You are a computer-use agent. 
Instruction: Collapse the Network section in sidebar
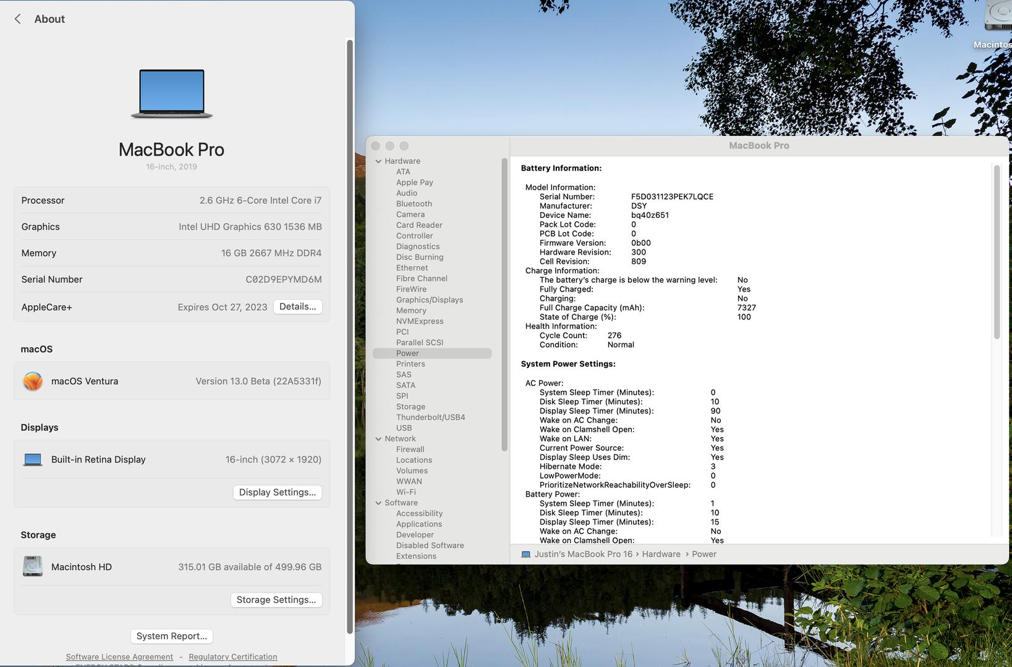tap(378, 439)
